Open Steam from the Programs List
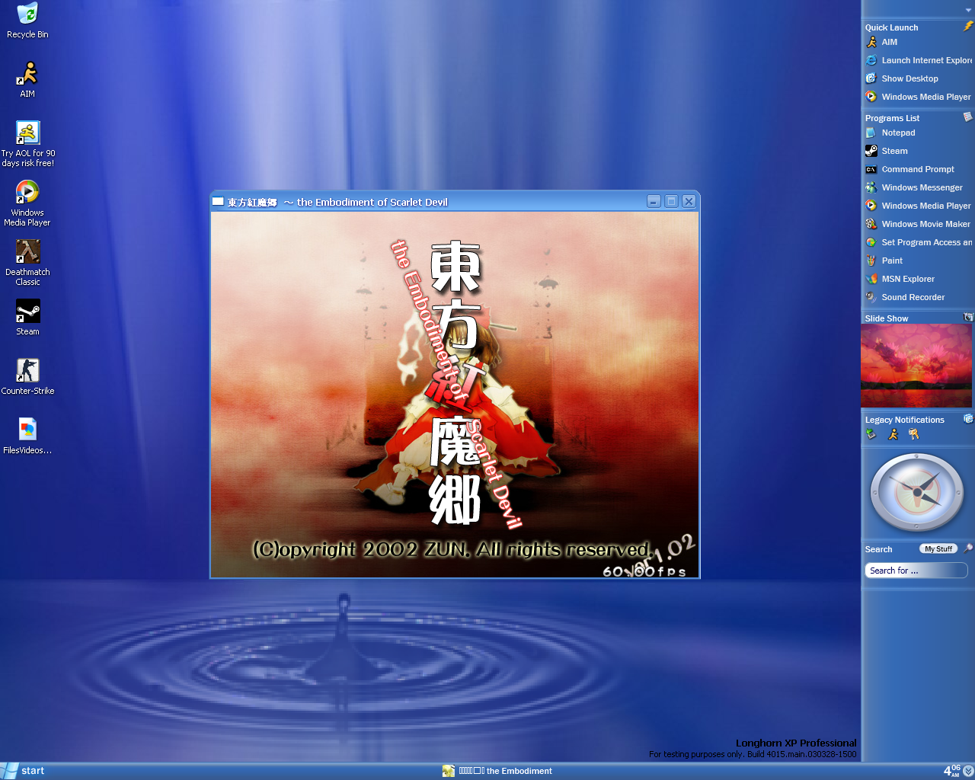975x780 pixels. click(887, 151)
